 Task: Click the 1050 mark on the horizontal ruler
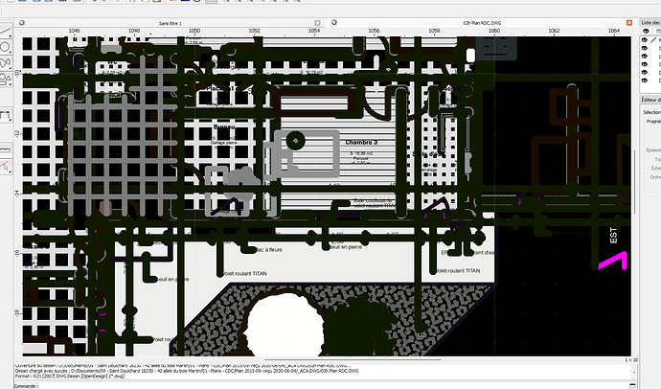point(194,31)
